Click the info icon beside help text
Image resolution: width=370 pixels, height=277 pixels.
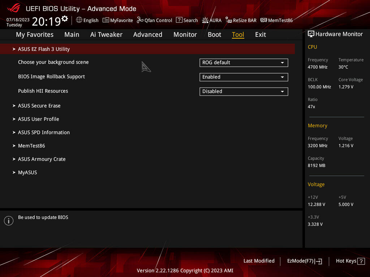(x=9, y=221)
